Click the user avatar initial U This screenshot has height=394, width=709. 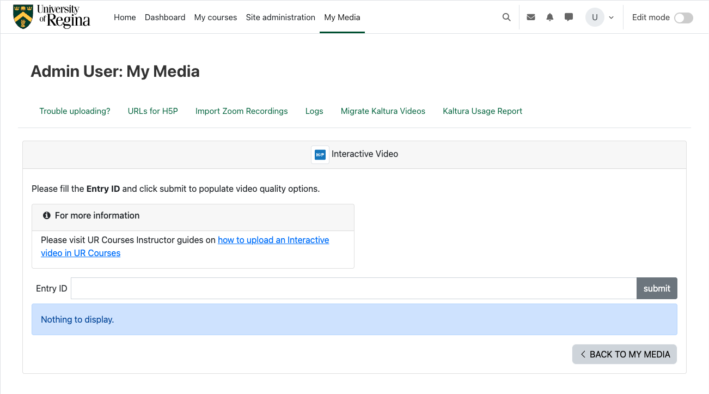coord(595,17)
